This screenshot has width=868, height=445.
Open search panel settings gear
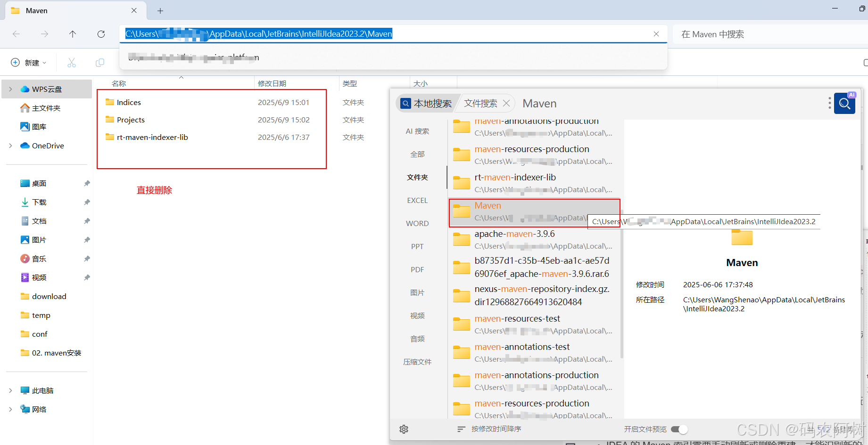[404, 429]
